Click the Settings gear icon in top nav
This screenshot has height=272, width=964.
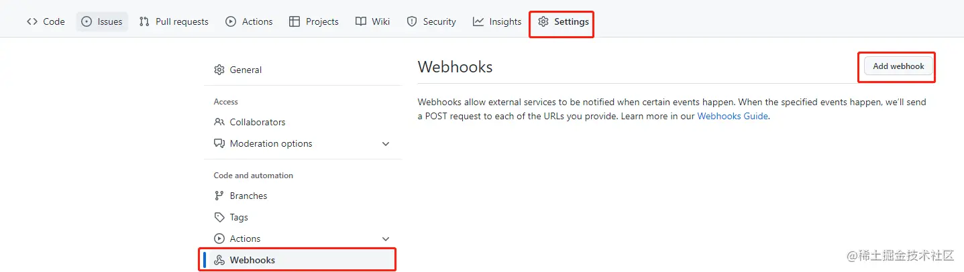coord(543,21)
